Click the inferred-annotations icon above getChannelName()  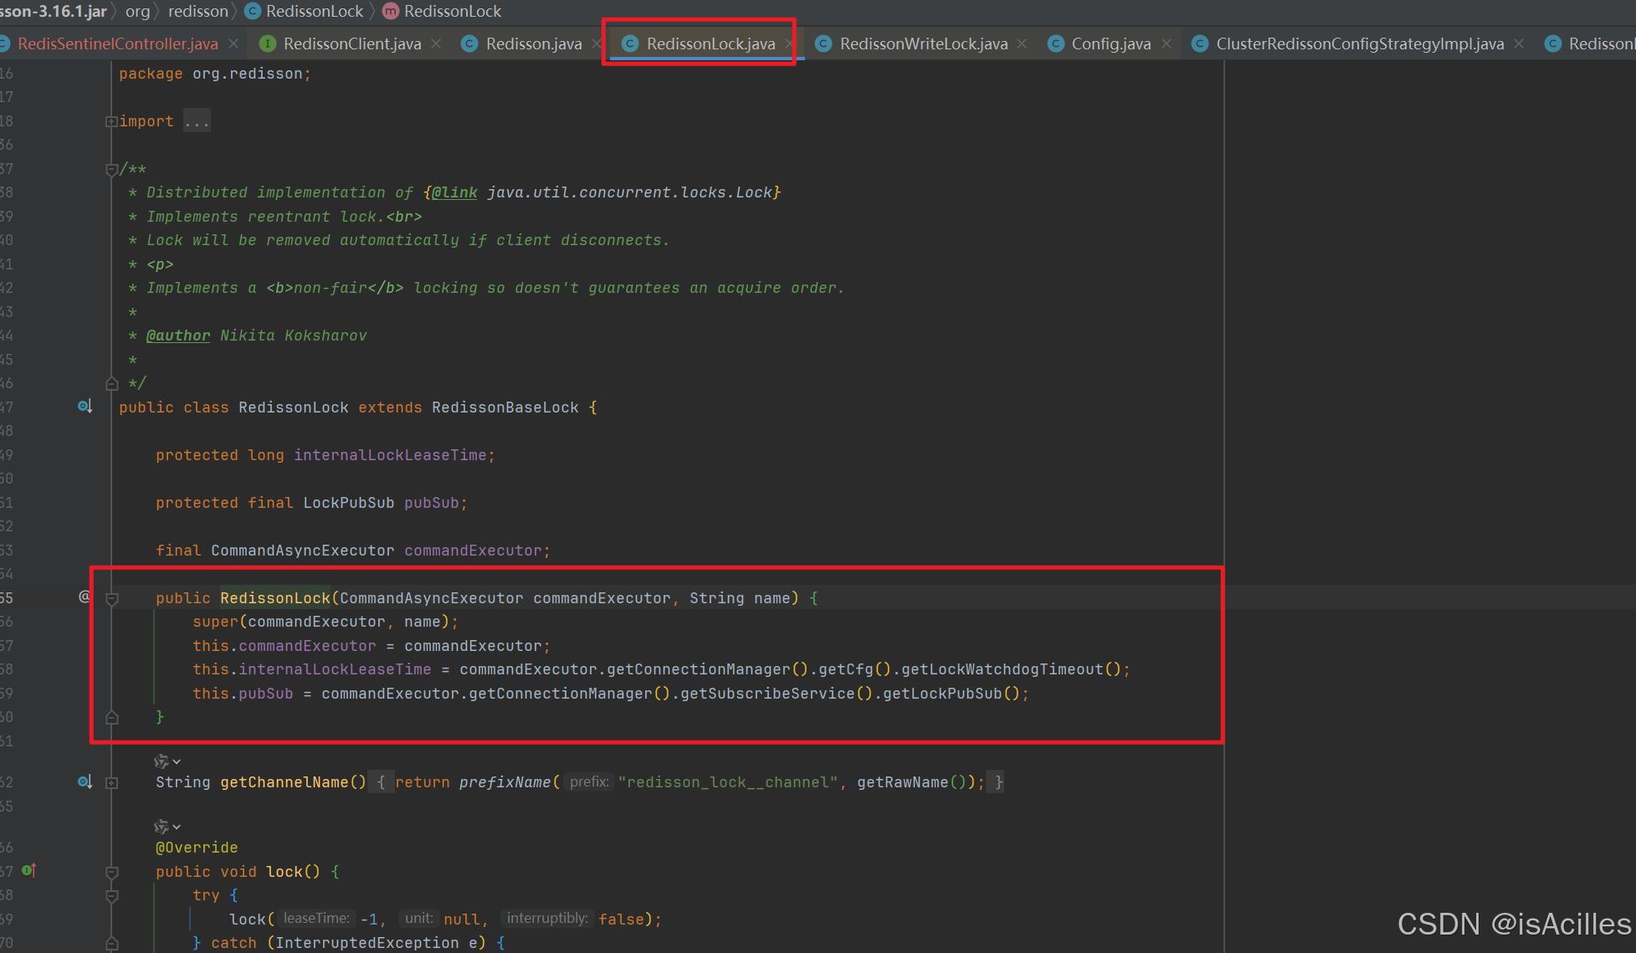coord(163,761)
